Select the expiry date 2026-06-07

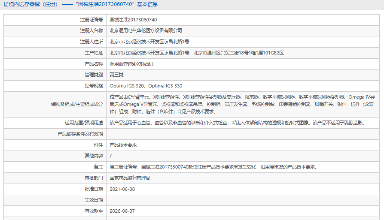[122, 211]
